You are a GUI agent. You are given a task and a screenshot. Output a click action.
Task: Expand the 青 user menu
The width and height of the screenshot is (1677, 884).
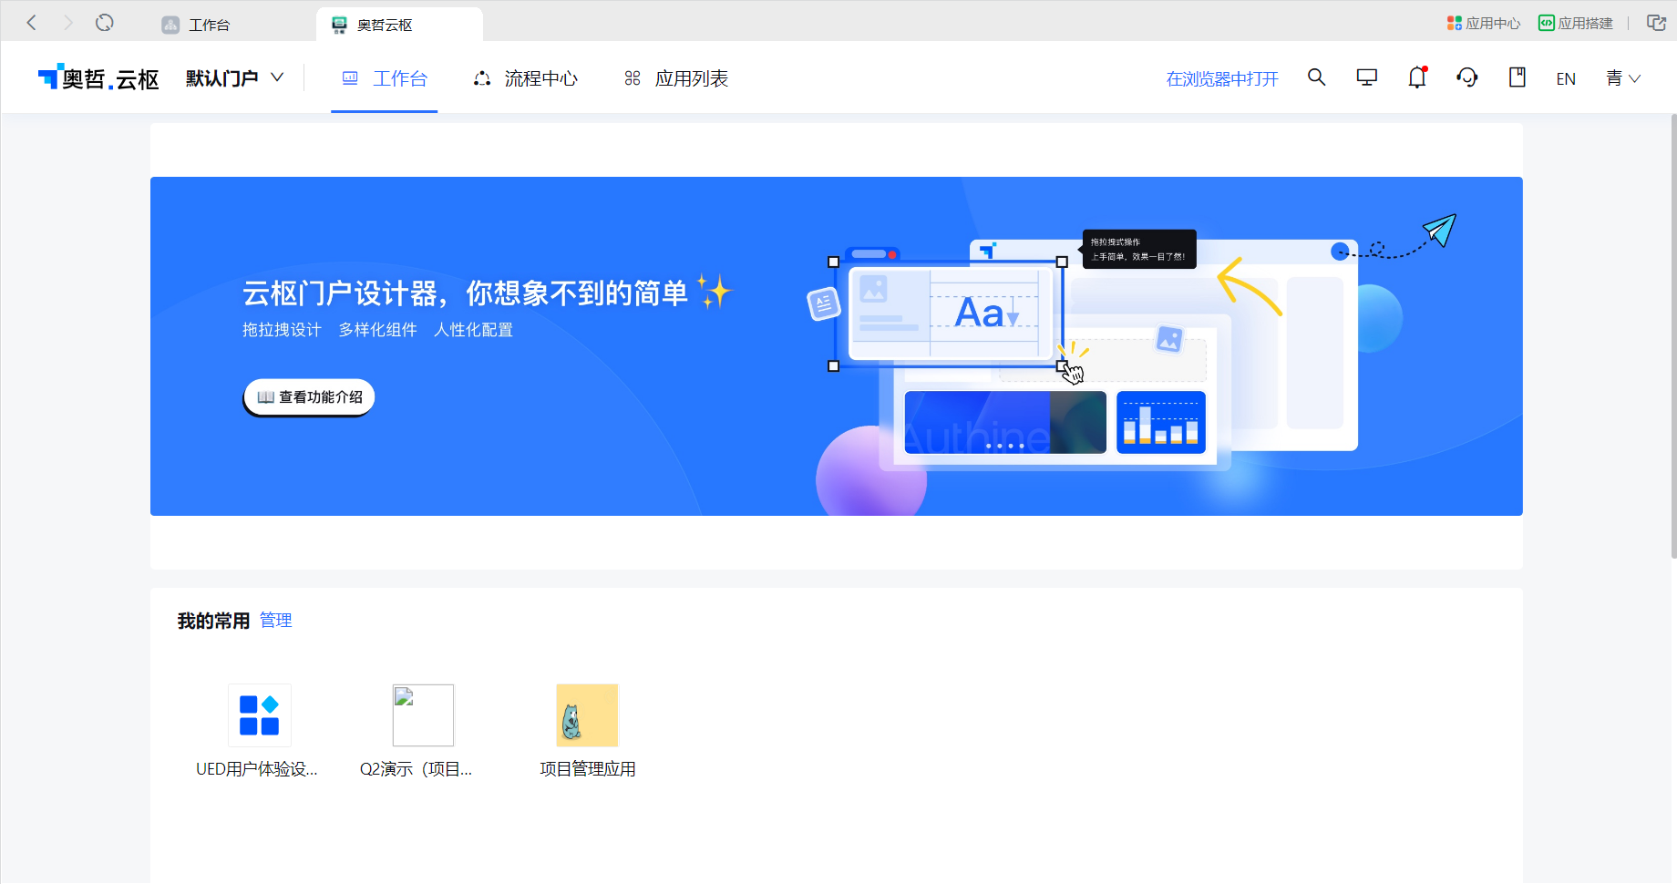(x=1623, y=78)
